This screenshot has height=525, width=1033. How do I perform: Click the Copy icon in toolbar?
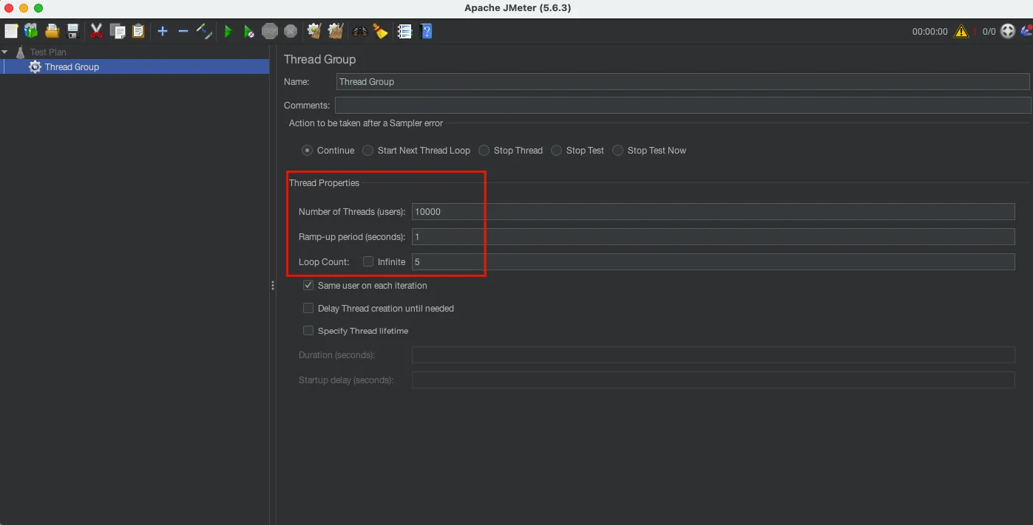pos(117,31)
